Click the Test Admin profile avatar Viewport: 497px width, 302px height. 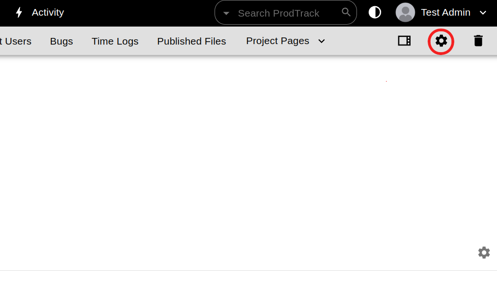[x=405, y=12]
